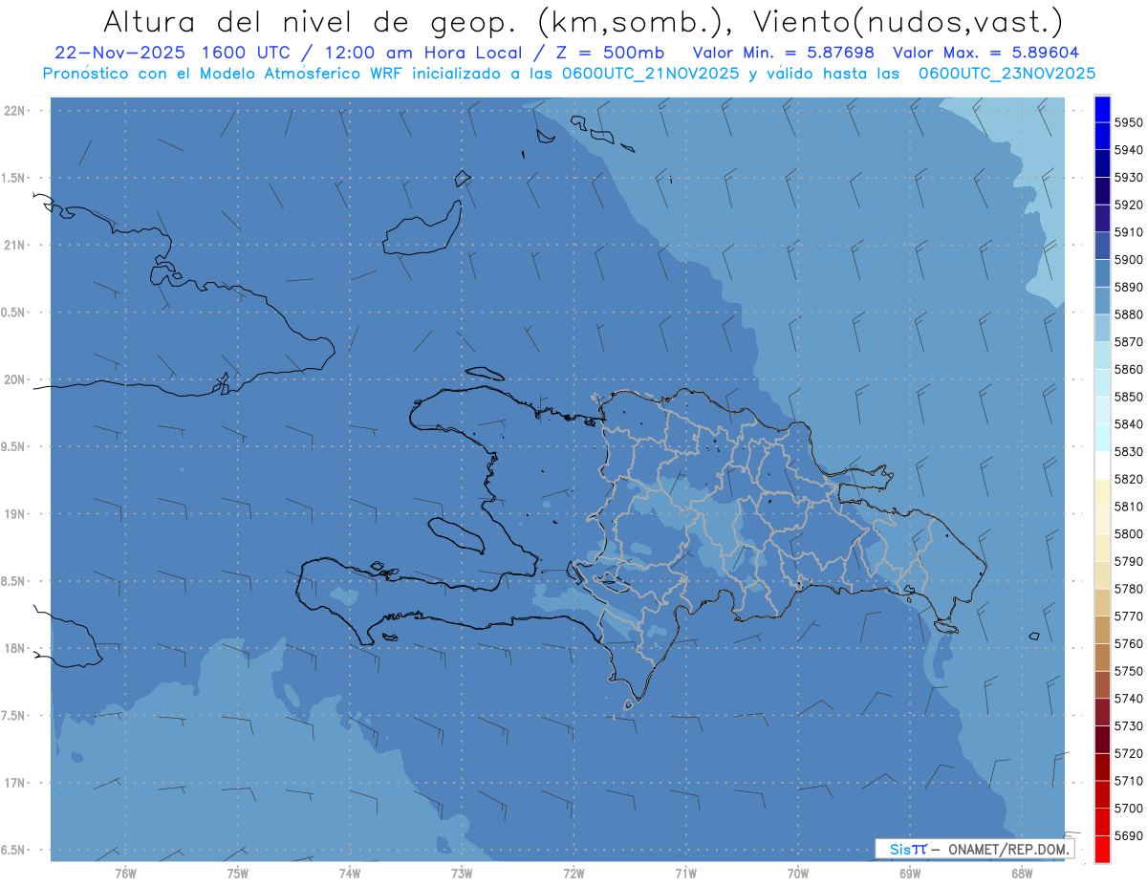Click the 0.5N latitude axis label
Screen dimensions: 1147x886
pos(13,313)
